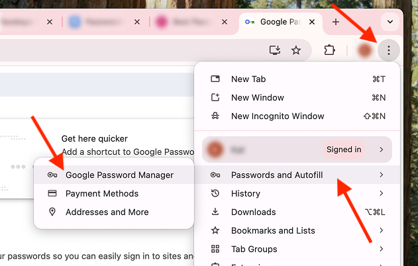The width and height of the screenshot is (418, 266).
Task: Choose Addresses and More in submenu
Action: coord(114,212)
